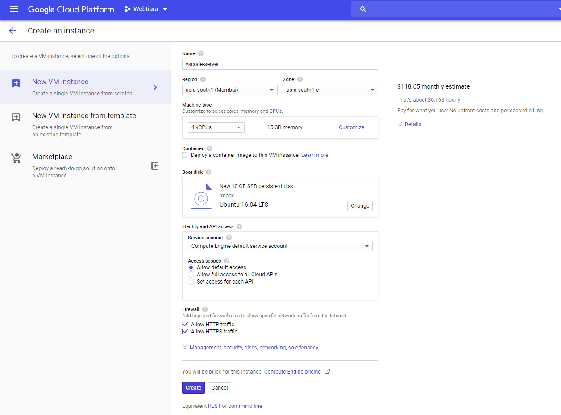
Task: Select Set access for each API
Action: pyautogui.click(x=191, y=282)
